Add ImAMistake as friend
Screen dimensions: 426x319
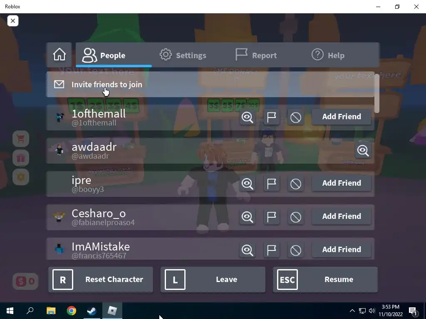coord(342,250)
